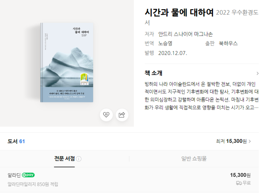Click the share icon button

tap(122, 115)
